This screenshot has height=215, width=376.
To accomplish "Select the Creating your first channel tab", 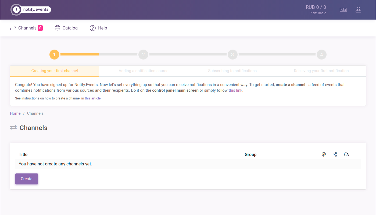I will 55,71.
